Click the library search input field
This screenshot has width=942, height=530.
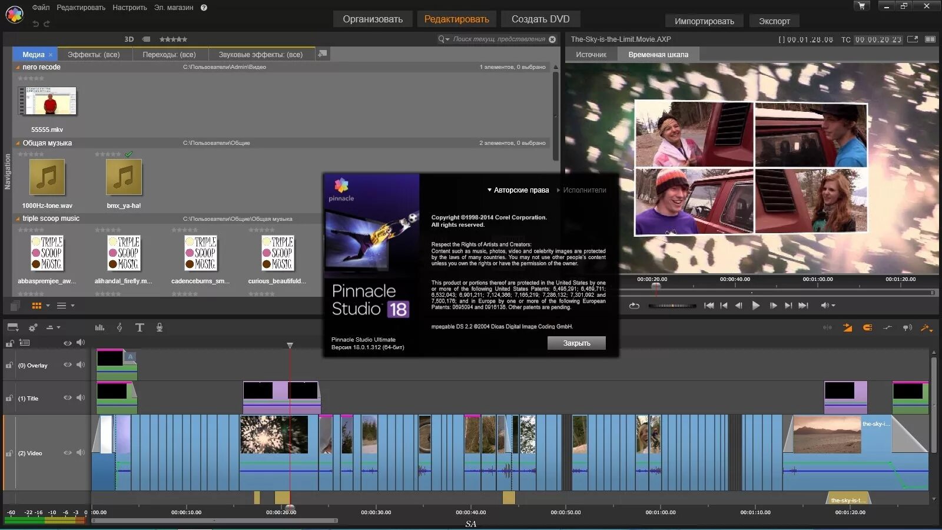point(499,39)
